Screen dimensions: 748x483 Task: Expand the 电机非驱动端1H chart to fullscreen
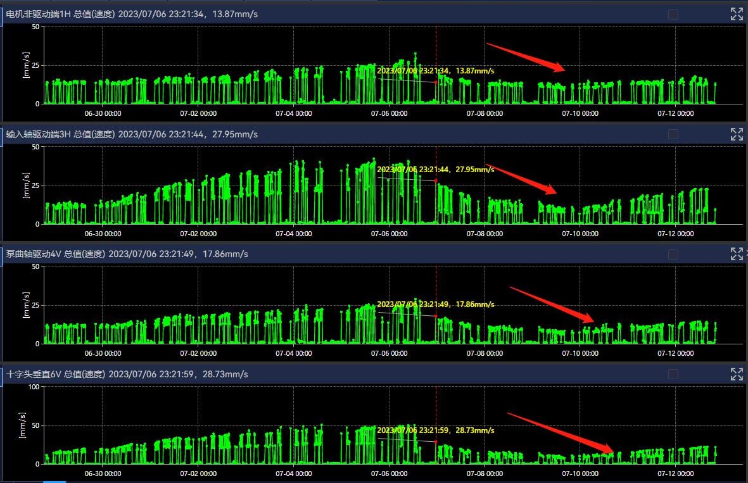click(x=737, y=14)
